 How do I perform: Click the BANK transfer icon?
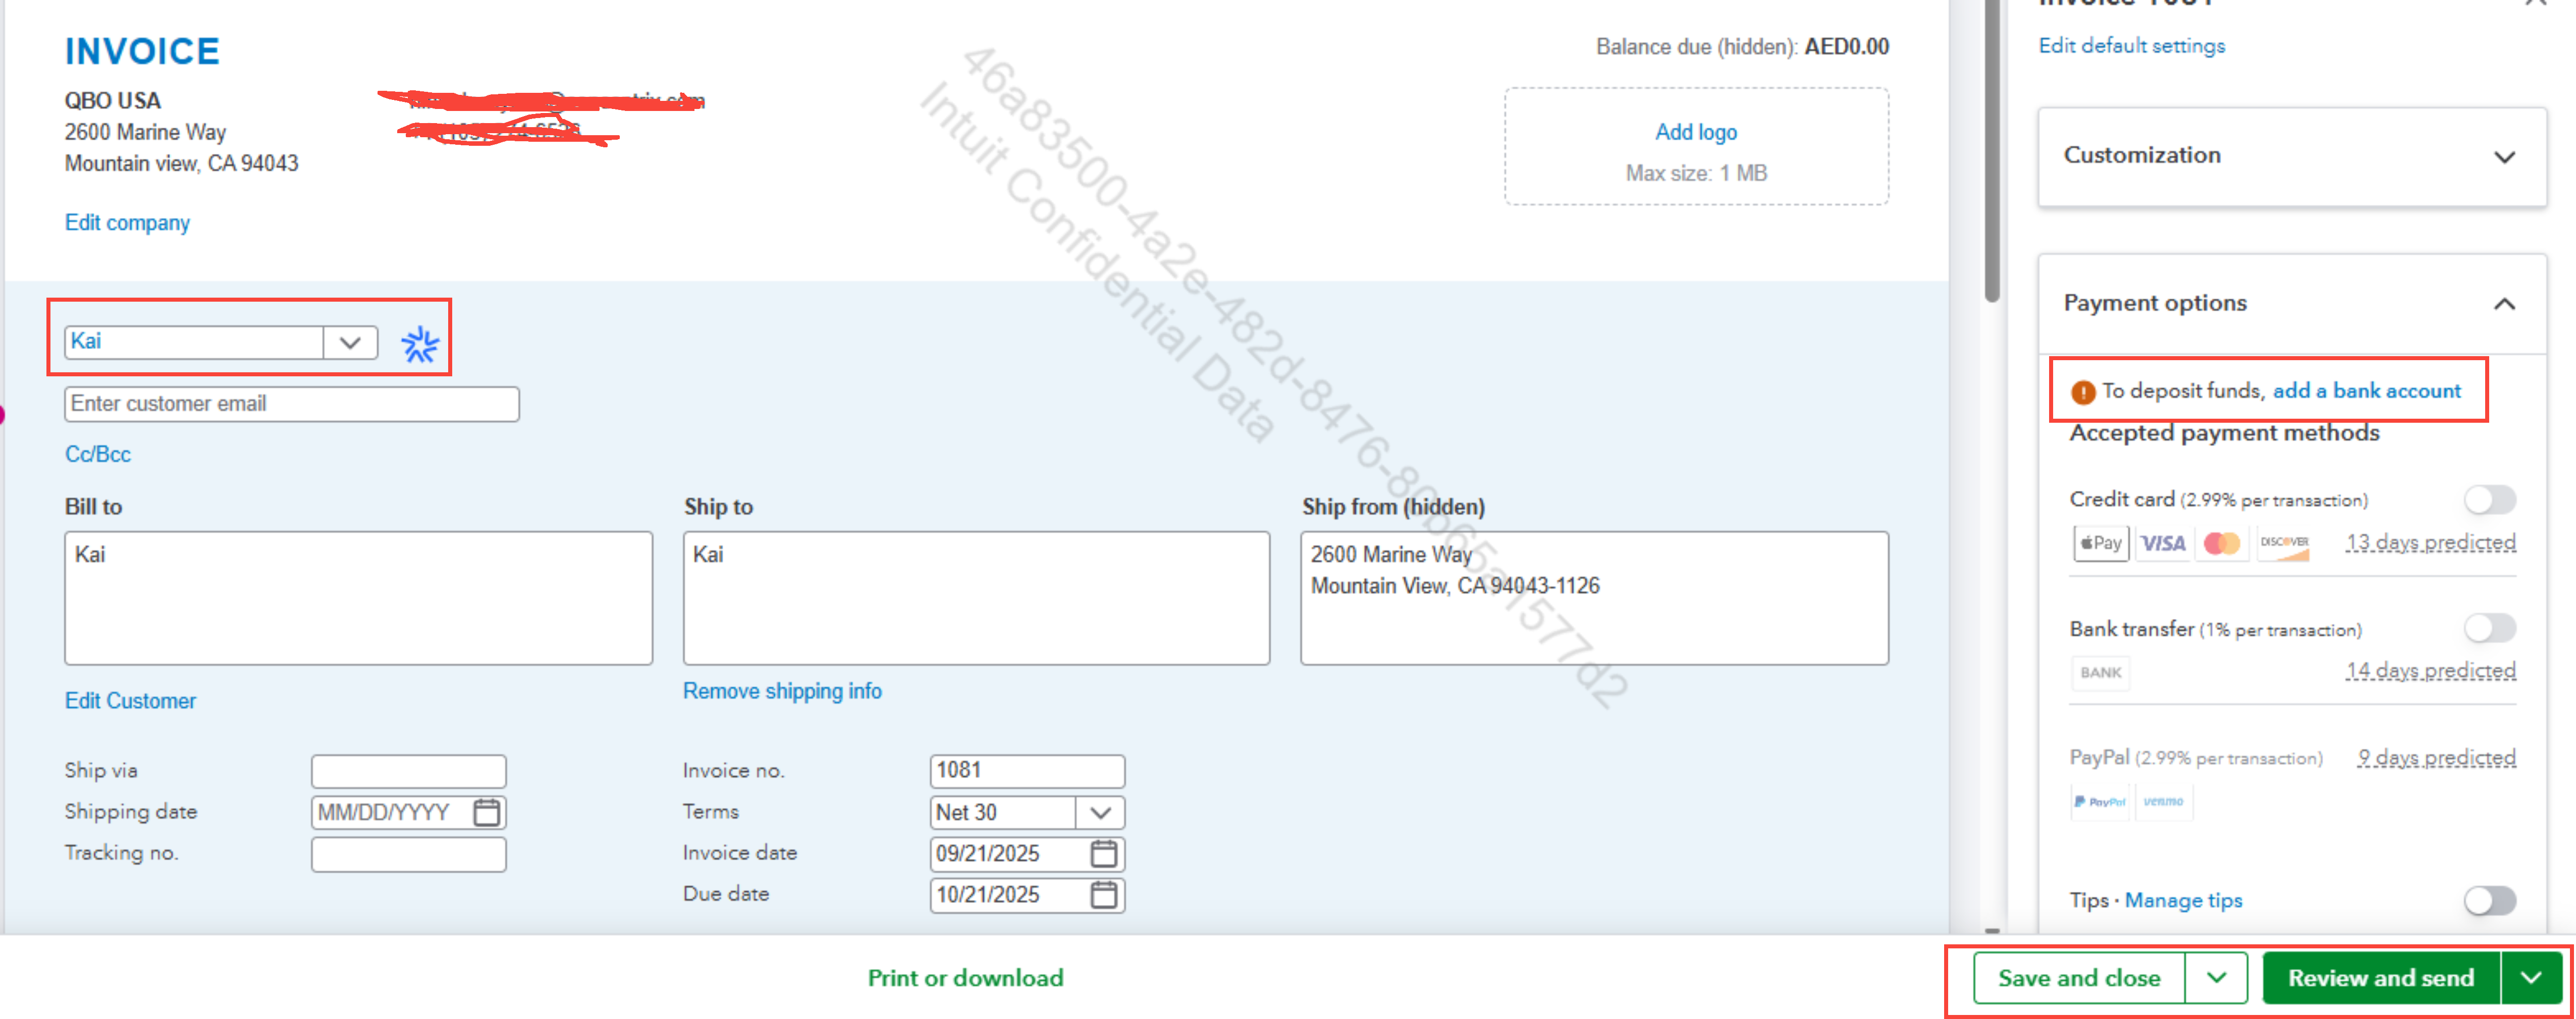(2101, 673)
